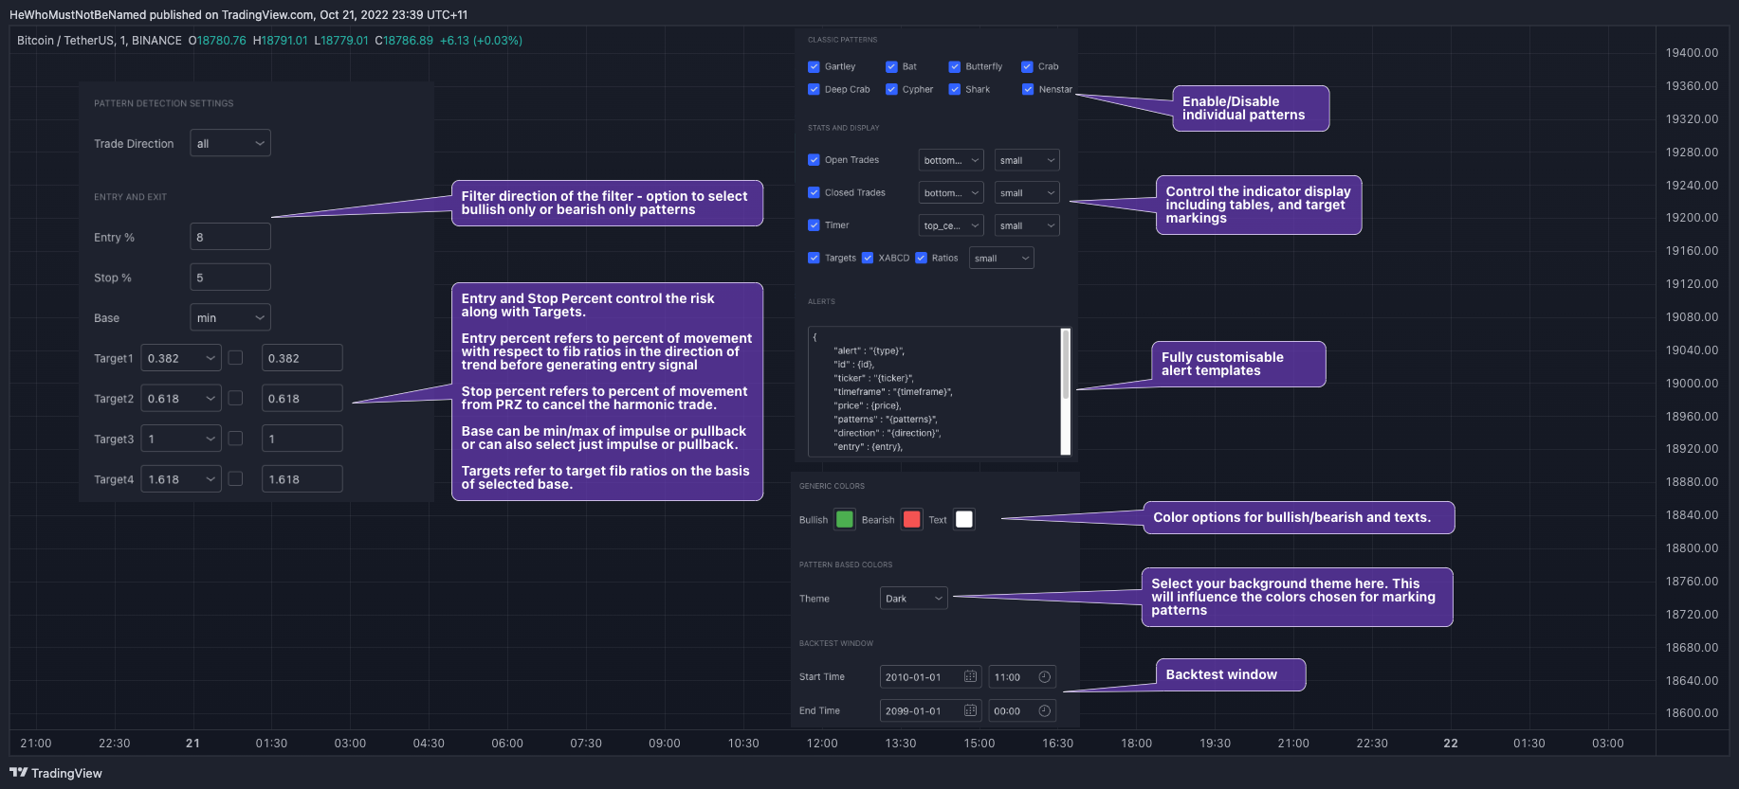Screen dimensions: 1739x789
Task: Toggle the Nenstar checkbox
Action: [1028, 89]
